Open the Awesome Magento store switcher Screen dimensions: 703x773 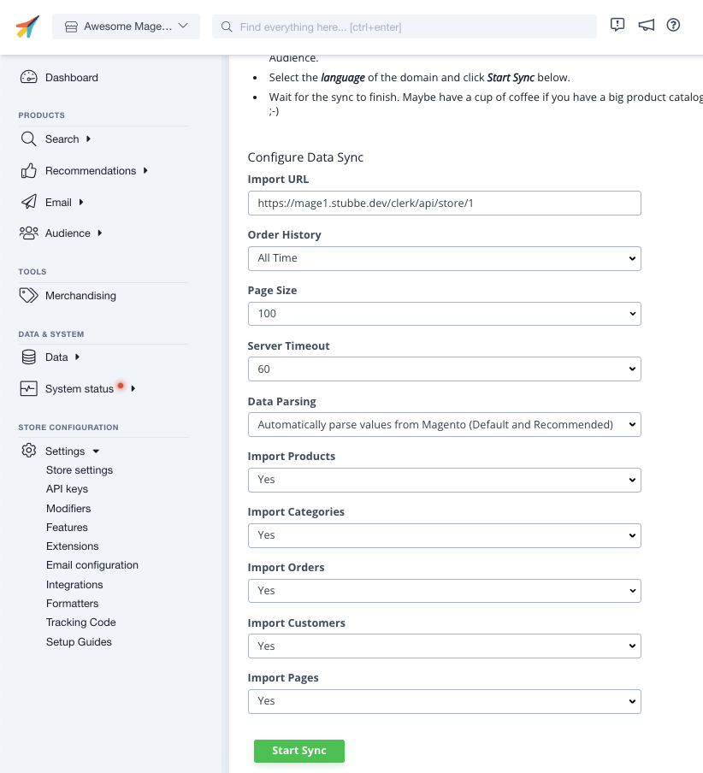tap(126, 26)
